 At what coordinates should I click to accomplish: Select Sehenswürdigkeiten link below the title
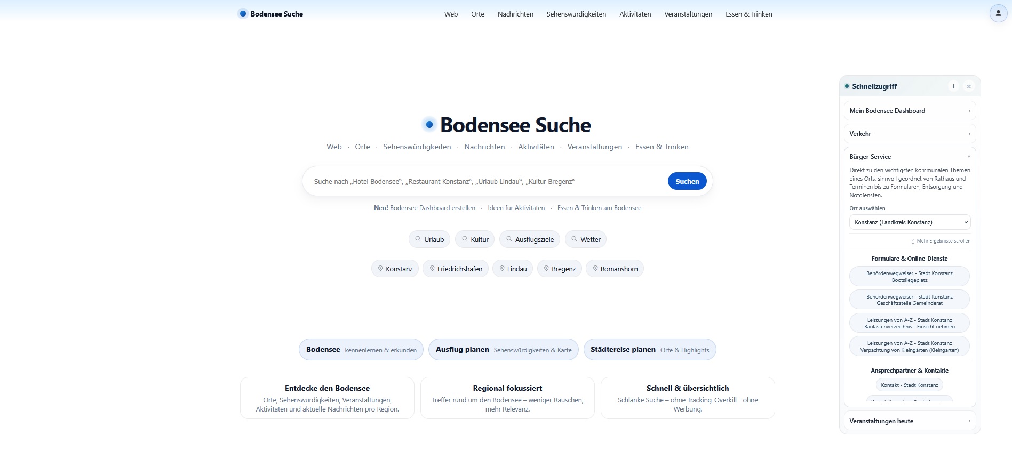click(417, 147)
